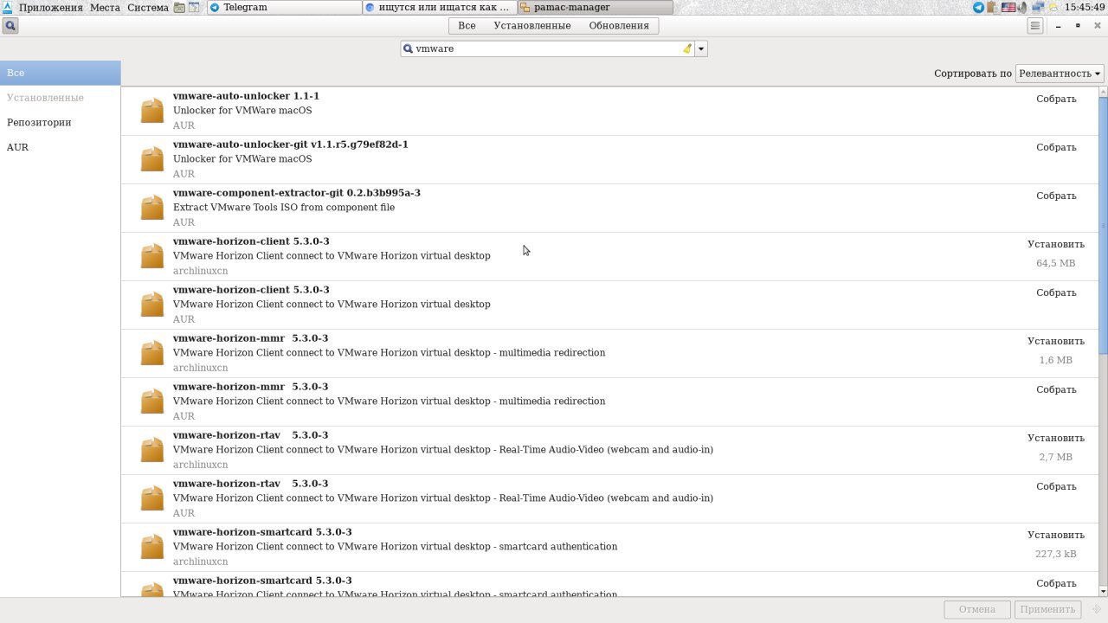Image resolution: width=1108 pixels, height=623 pixels.
Task: Click 'Собрать' for vmware-auto-unlocker 1.1-1
Action: pos(1056,99)
